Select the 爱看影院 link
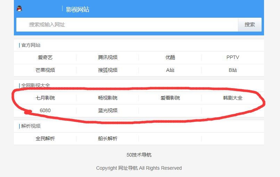Image resolution: width=280 pixels, height=177 pixels. tap(170, 98)
